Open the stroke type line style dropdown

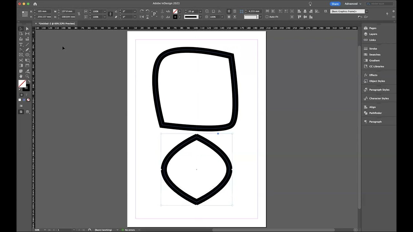point(200,17)
